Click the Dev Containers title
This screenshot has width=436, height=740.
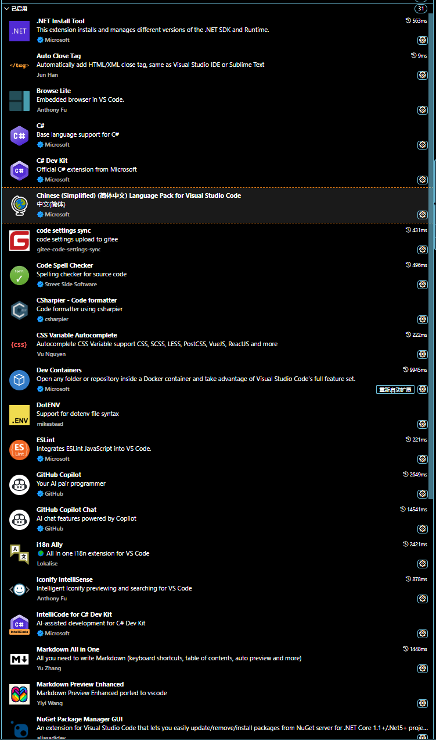(59, 370)
